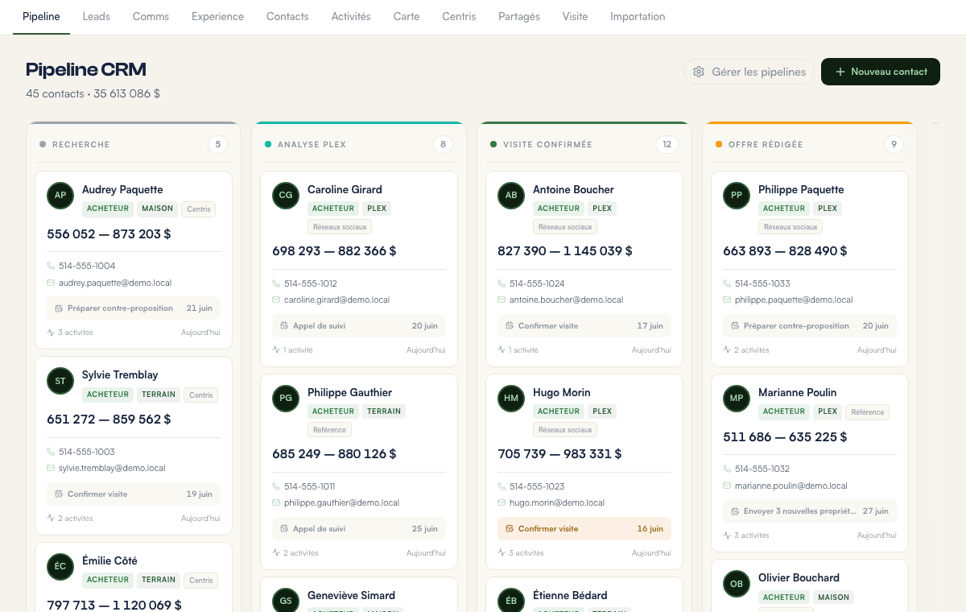Viewport: 966px width, 612px height.
Task: Go to the Experience tab
Action: pyautogui.click(x=217, y=17)
